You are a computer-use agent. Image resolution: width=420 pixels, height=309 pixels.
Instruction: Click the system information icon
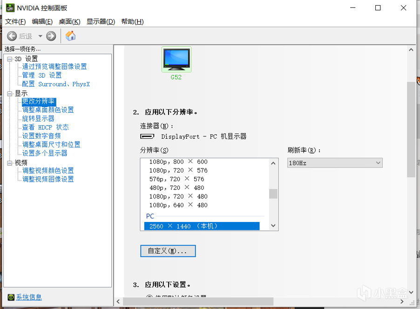click(11, 297)
